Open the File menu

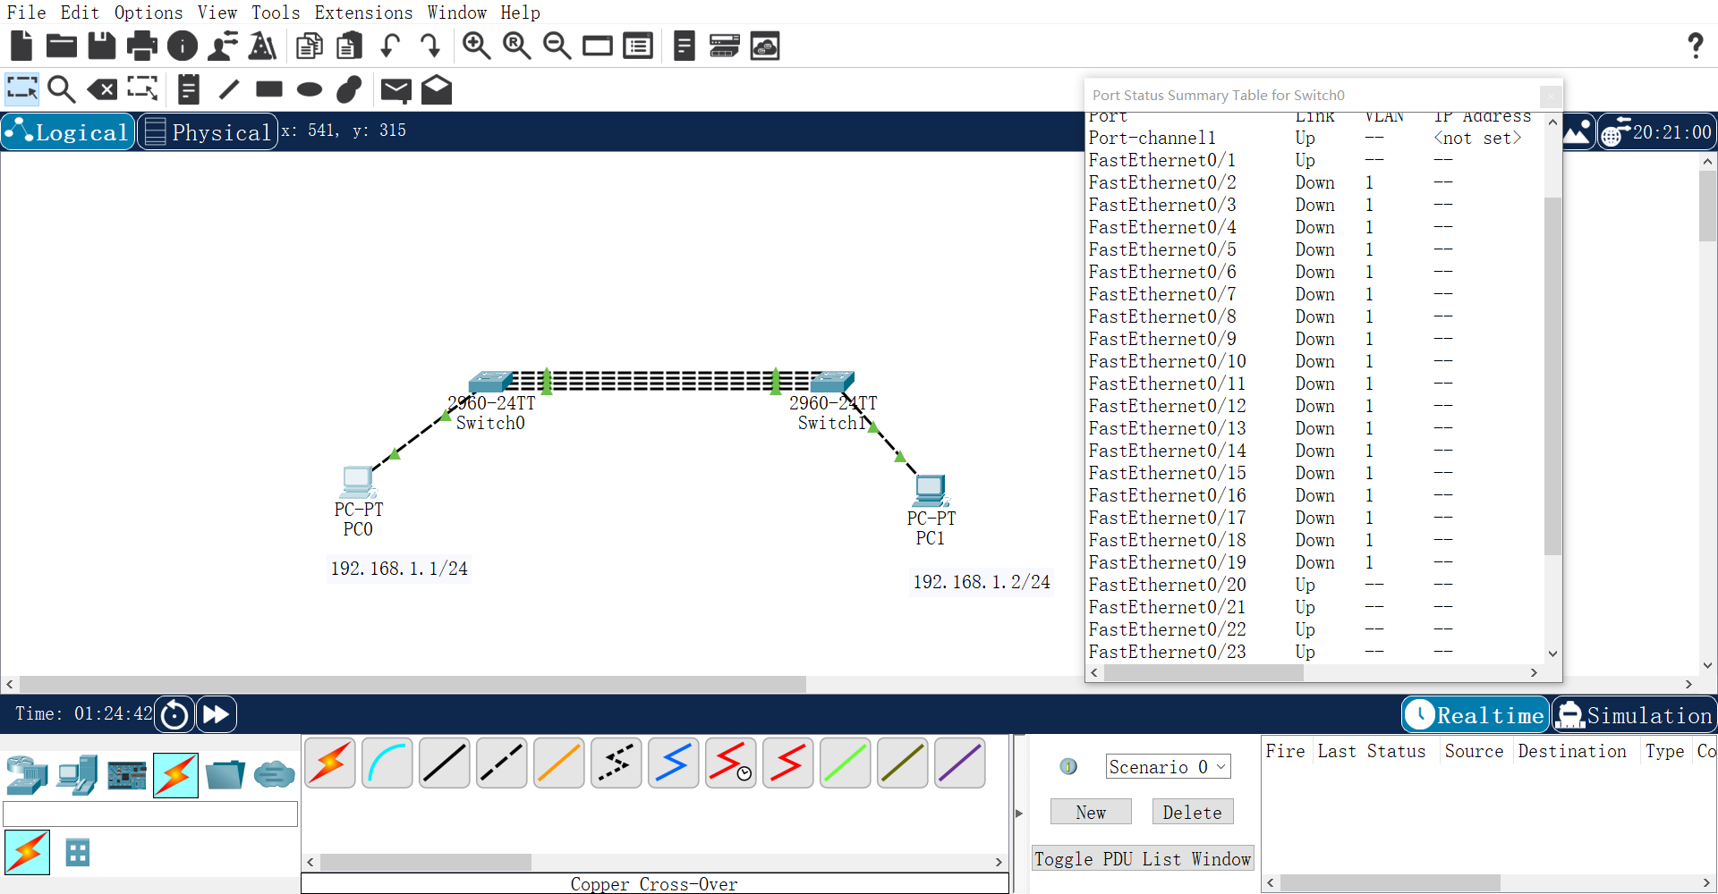coord(26,13)
